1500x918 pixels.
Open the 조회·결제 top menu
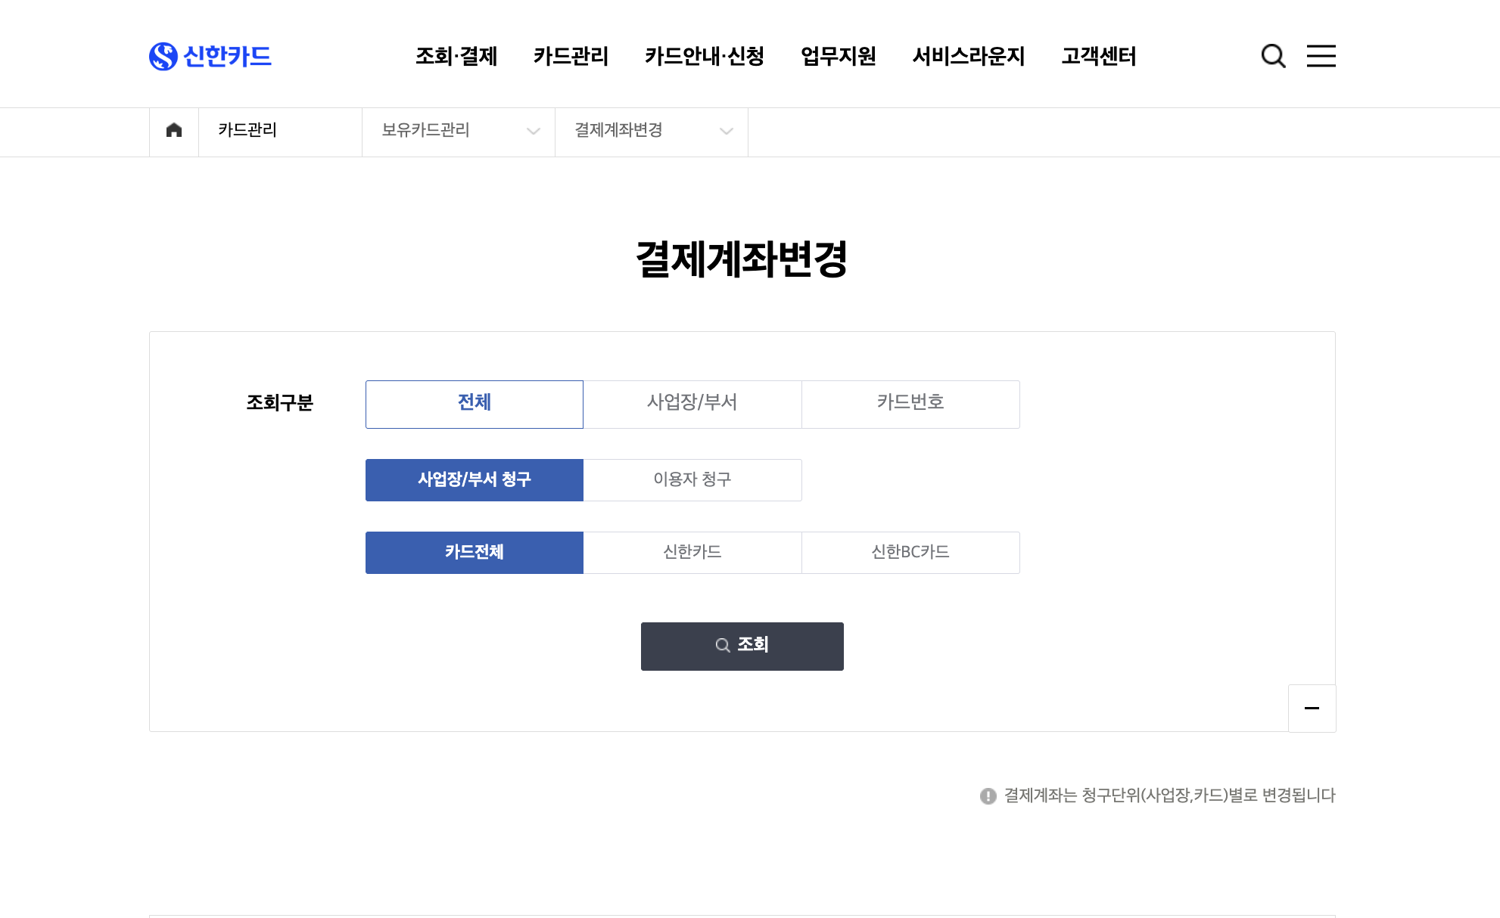[x=456, y=56]
